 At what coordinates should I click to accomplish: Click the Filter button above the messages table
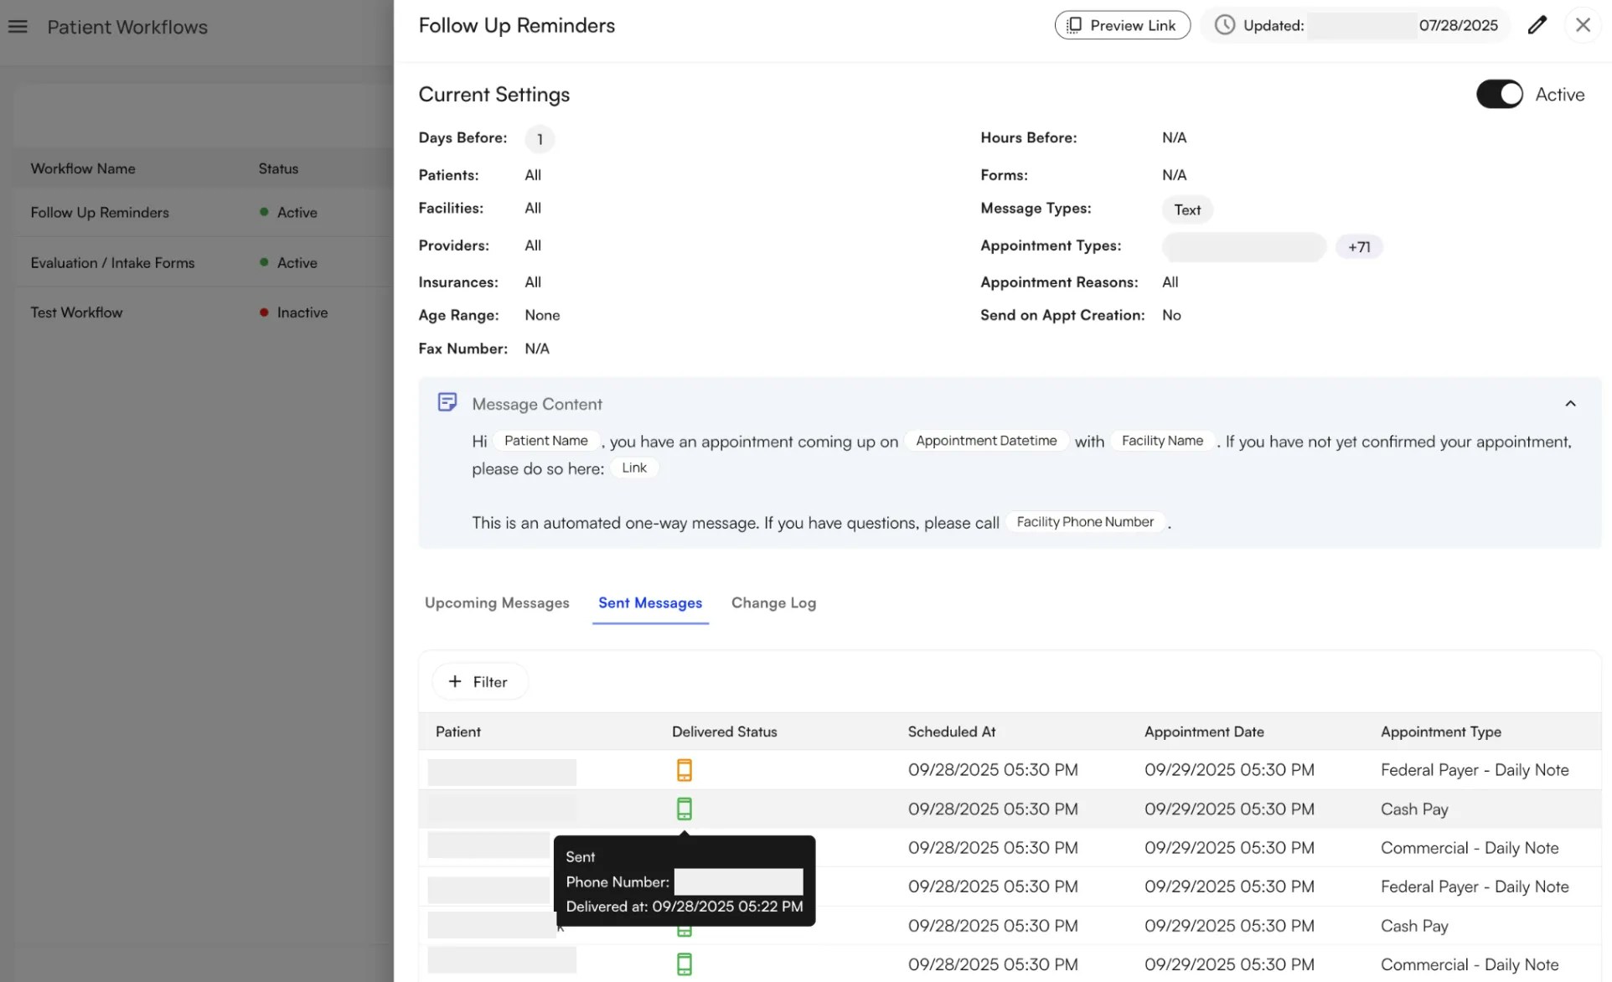(479, 681)
